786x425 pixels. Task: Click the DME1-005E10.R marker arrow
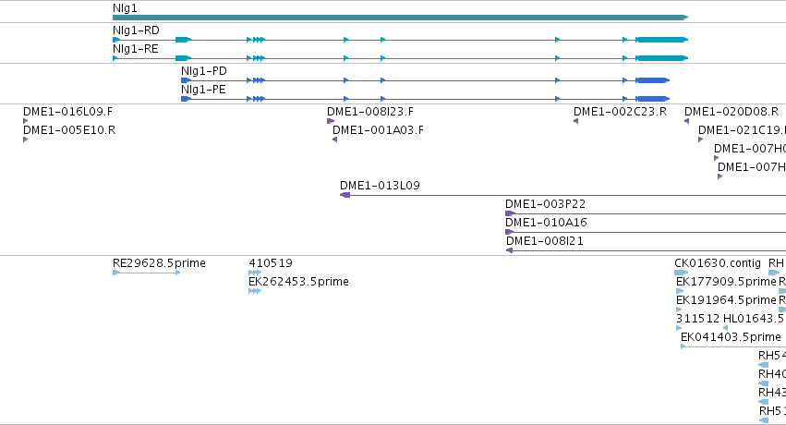[26, 140]
